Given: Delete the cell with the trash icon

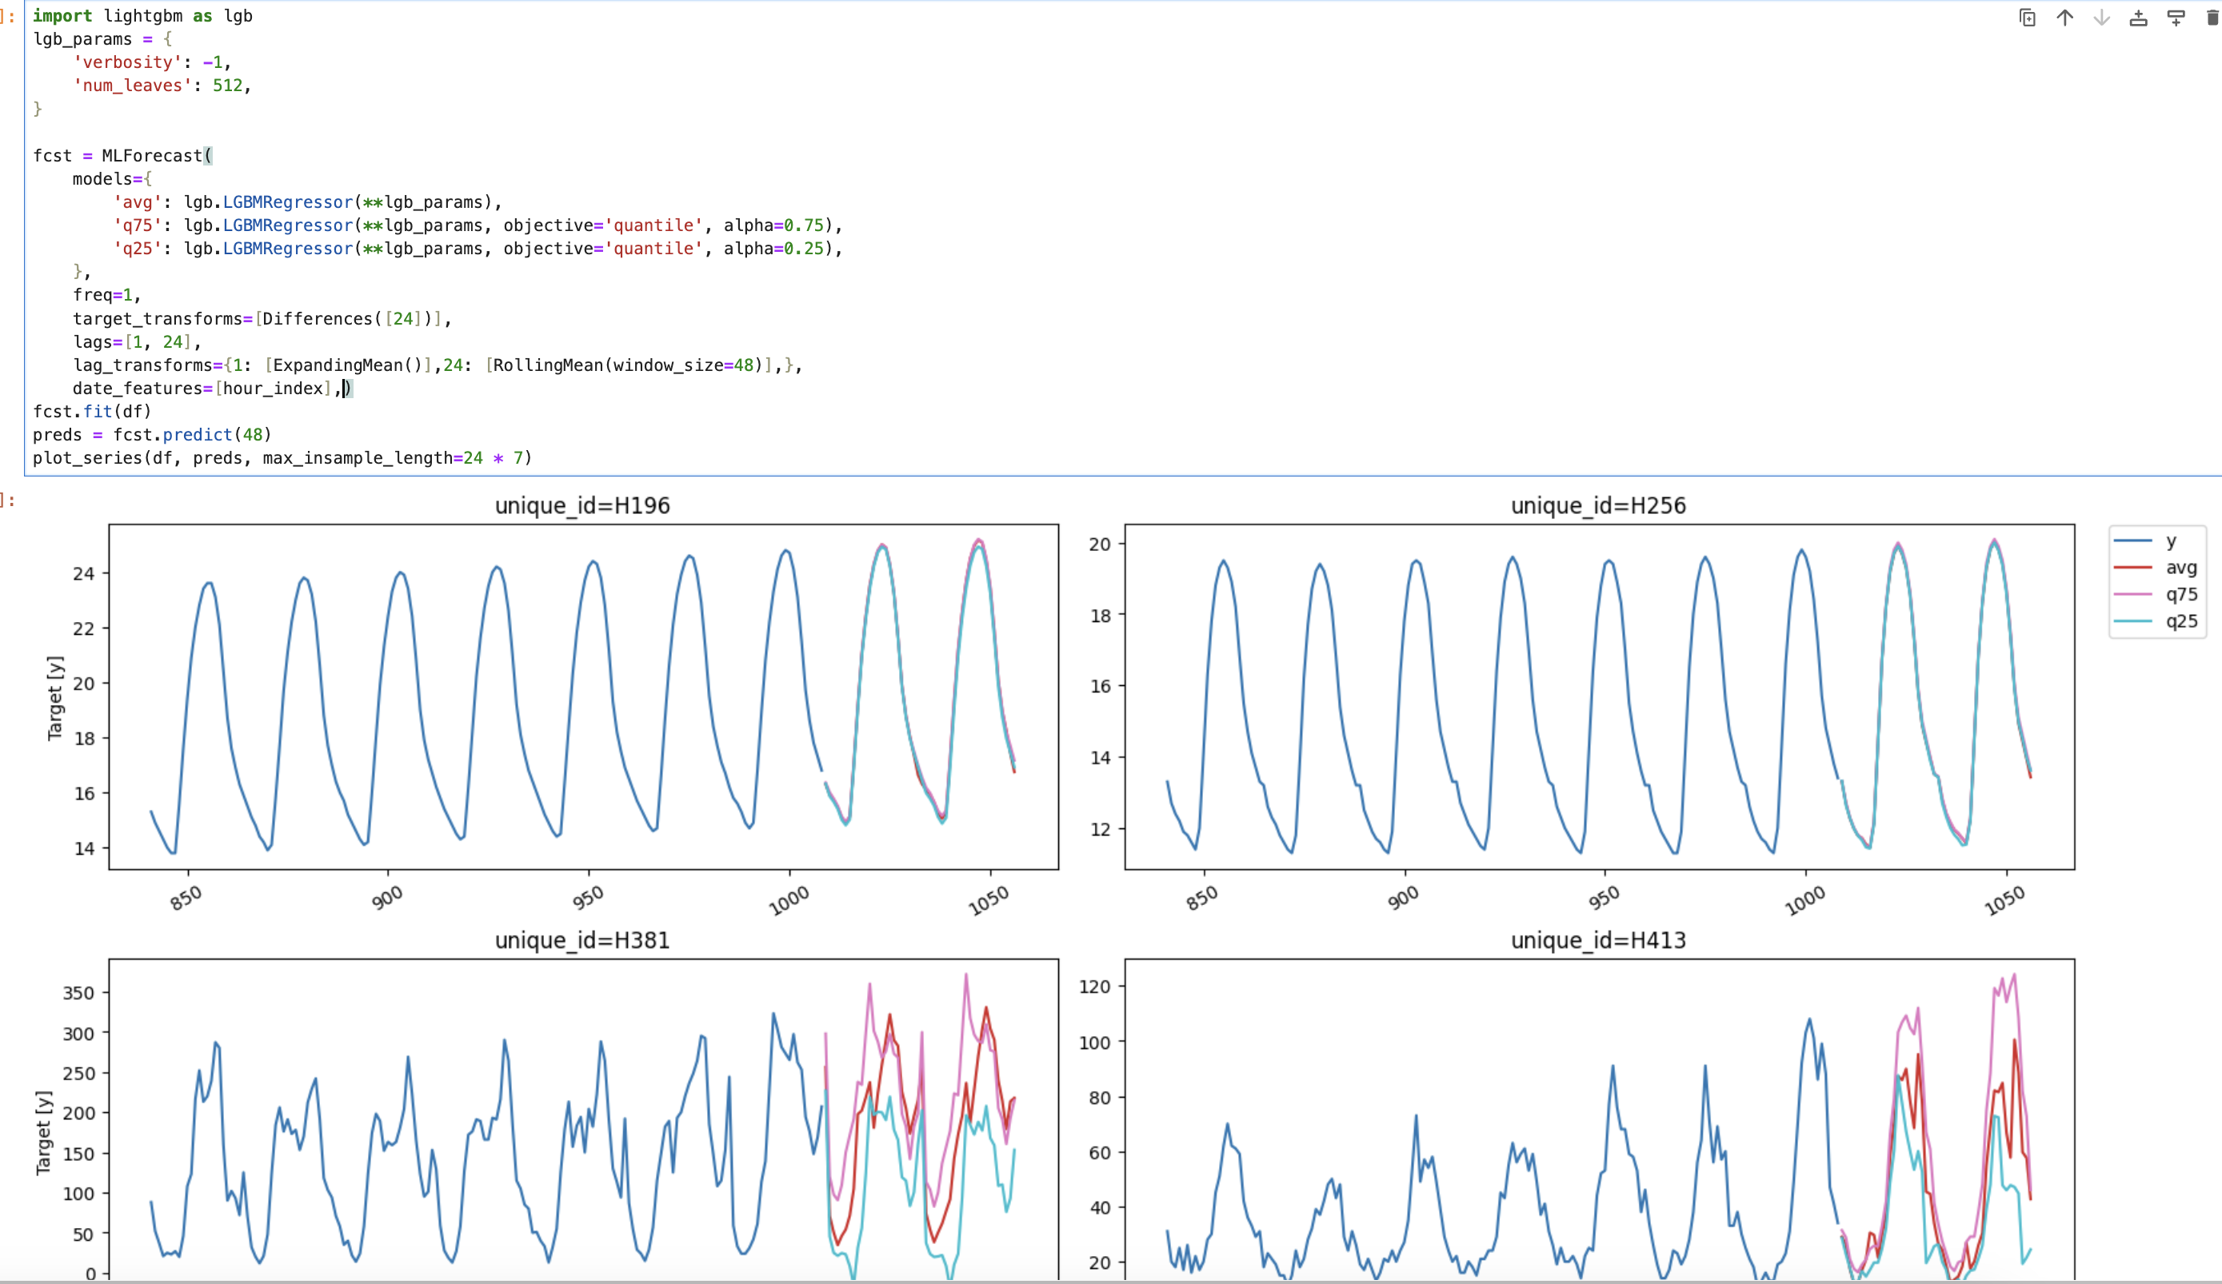Looking at the screenshot, I should [2212, 18].
